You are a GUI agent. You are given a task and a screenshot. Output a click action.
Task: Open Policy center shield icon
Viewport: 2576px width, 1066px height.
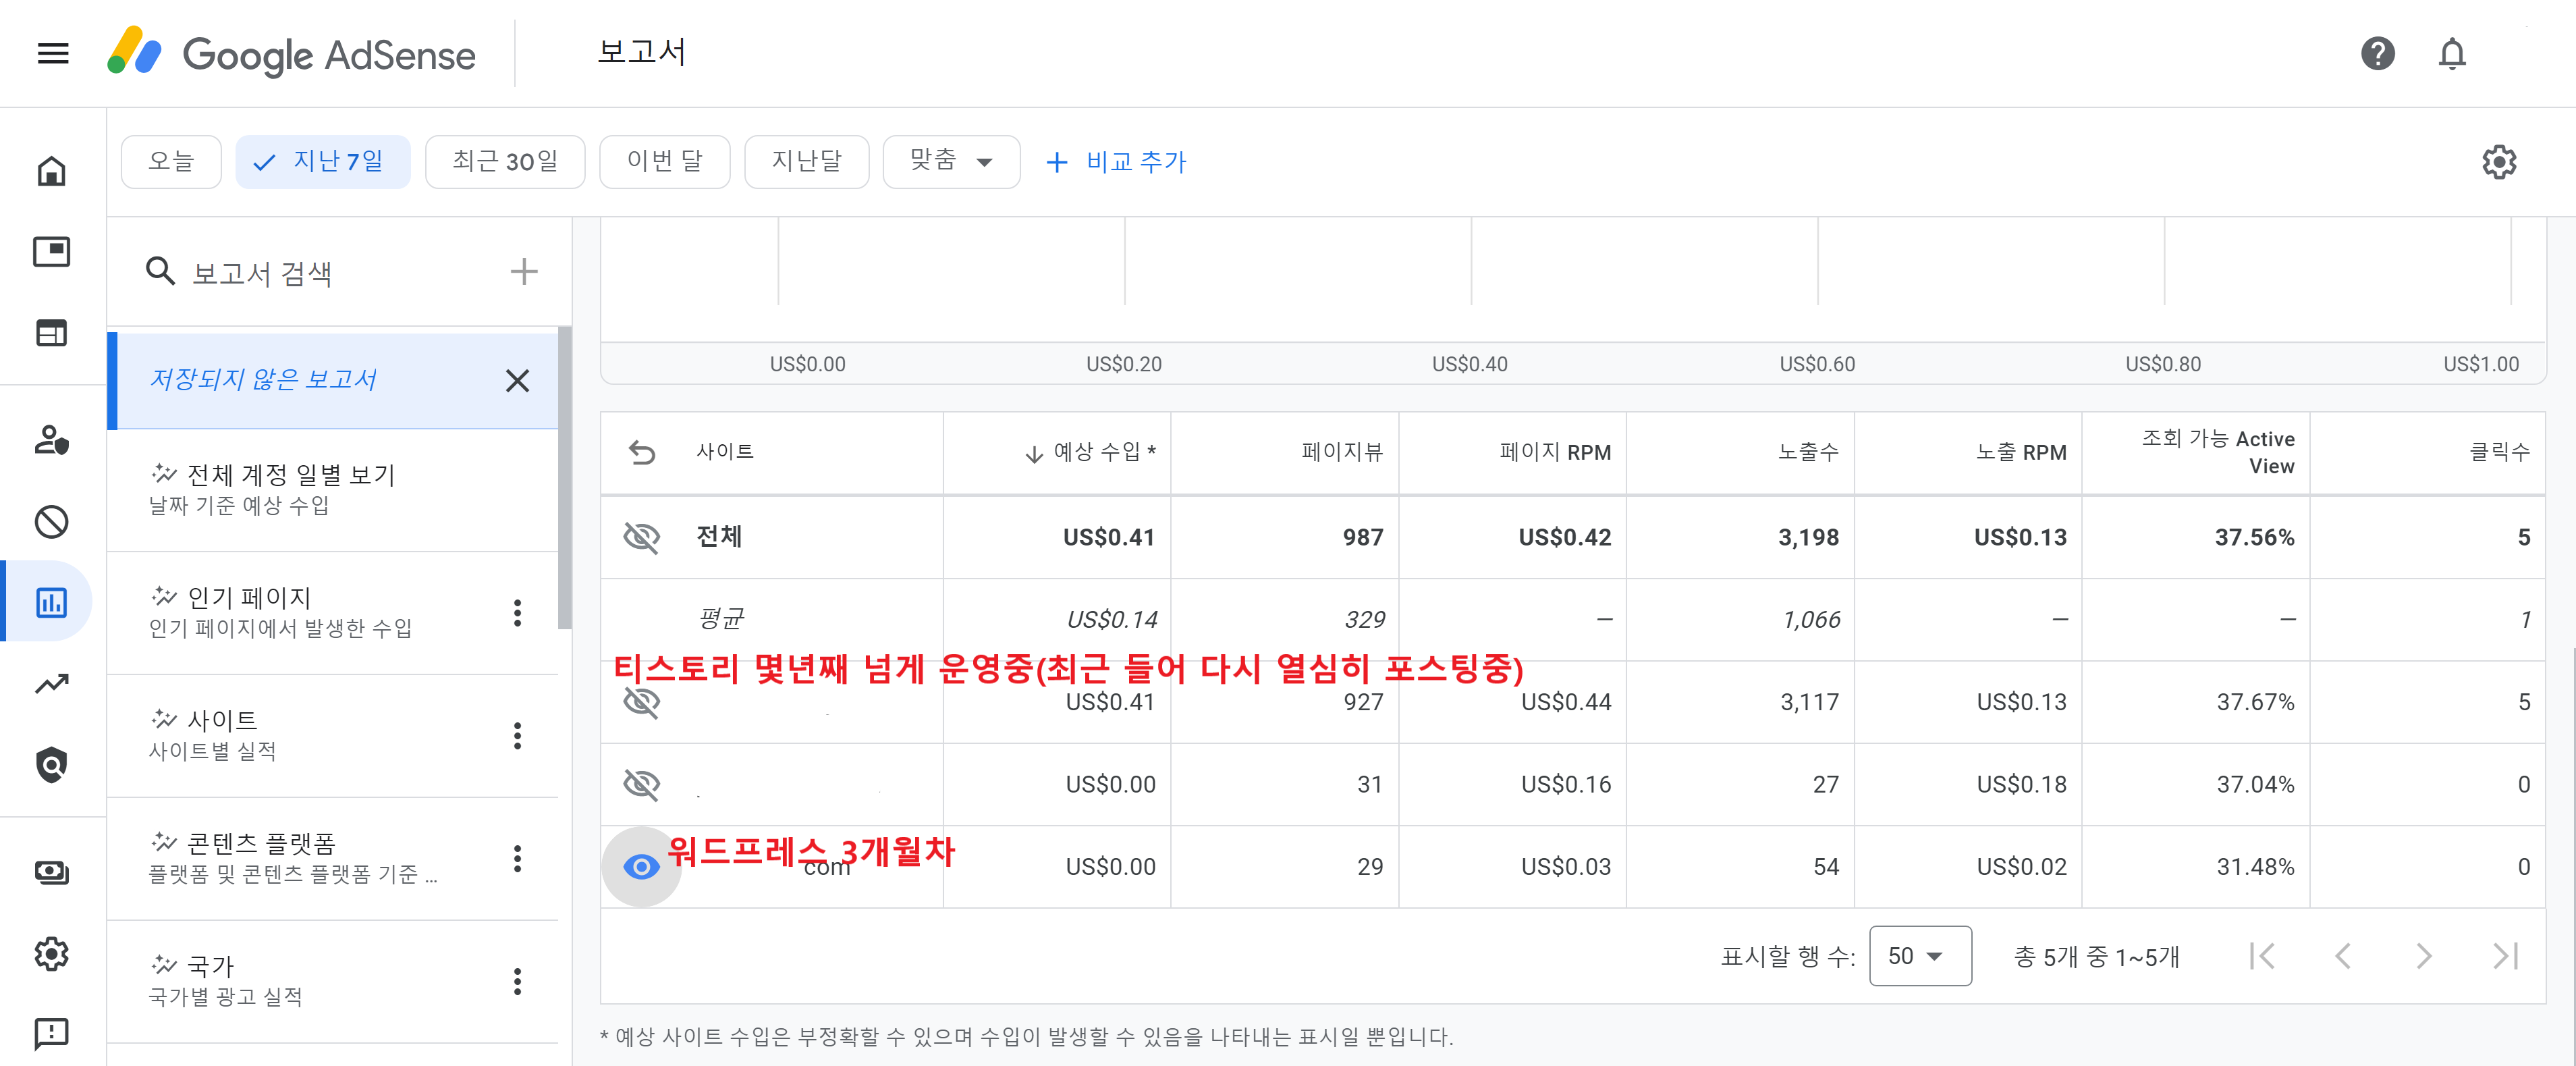52,765
